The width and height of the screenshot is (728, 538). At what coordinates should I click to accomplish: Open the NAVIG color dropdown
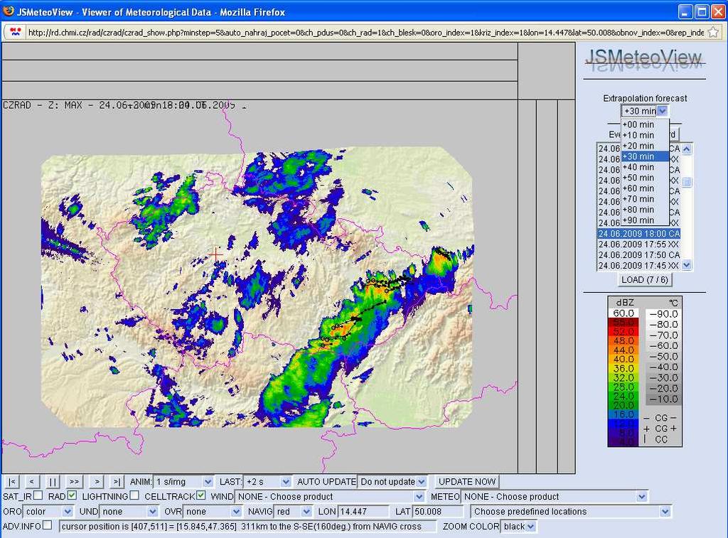(292, 512)
